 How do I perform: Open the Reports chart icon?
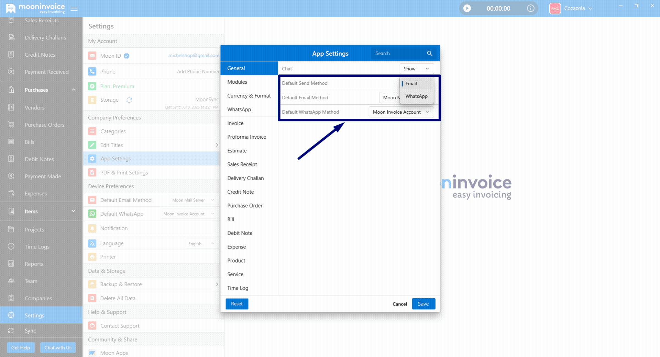[x=11, y=263]
